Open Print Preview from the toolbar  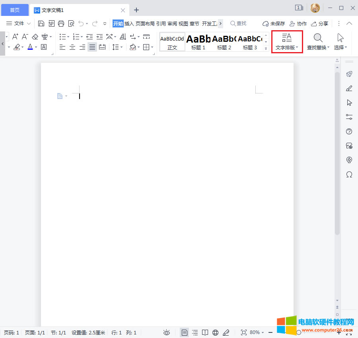pos(71,23)
